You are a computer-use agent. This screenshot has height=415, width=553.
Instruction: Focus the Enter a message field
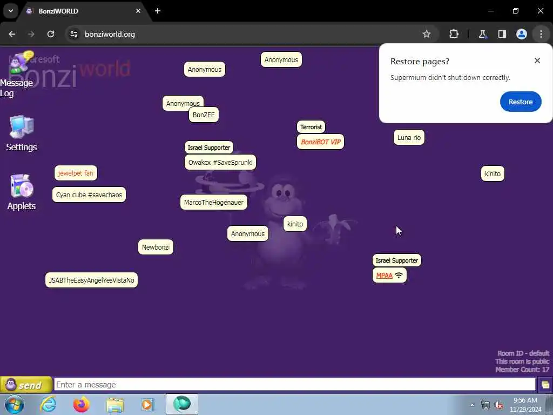(295, 385)
